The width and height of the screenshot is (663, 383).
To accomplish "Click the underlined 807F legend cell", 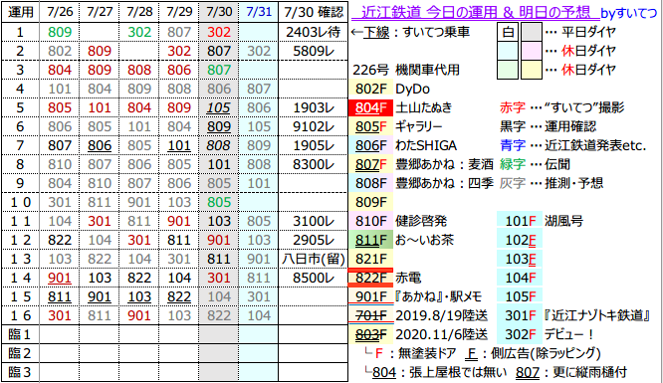I will pos(371,164).
